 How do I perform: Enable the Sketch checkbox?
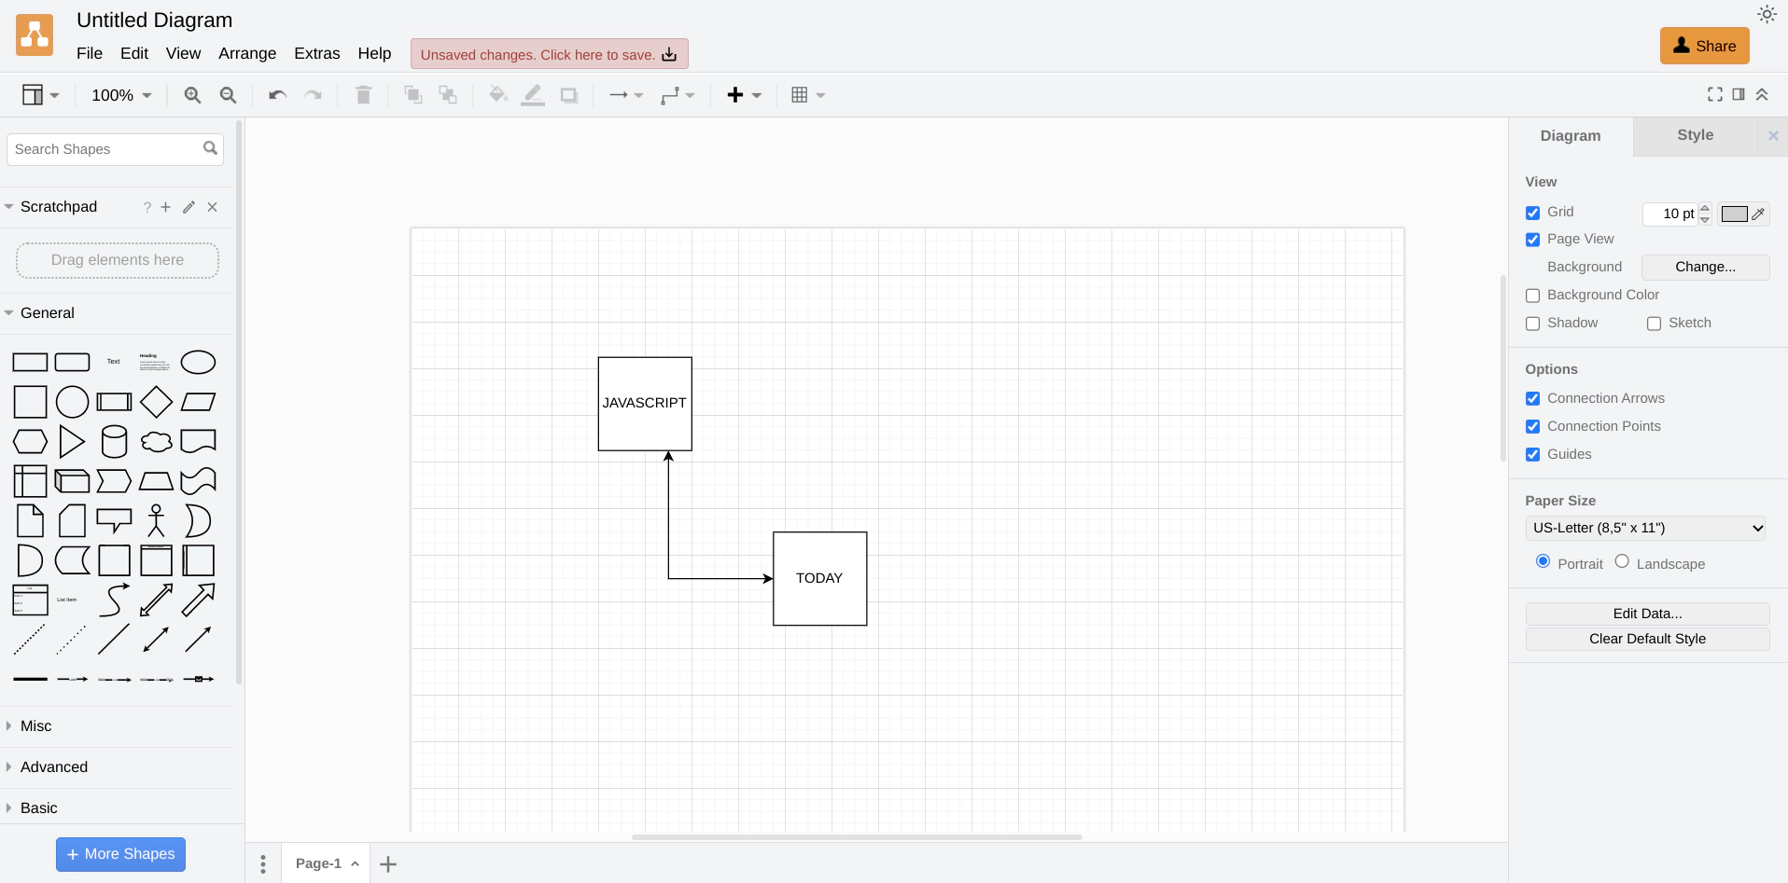(1654, 324)
